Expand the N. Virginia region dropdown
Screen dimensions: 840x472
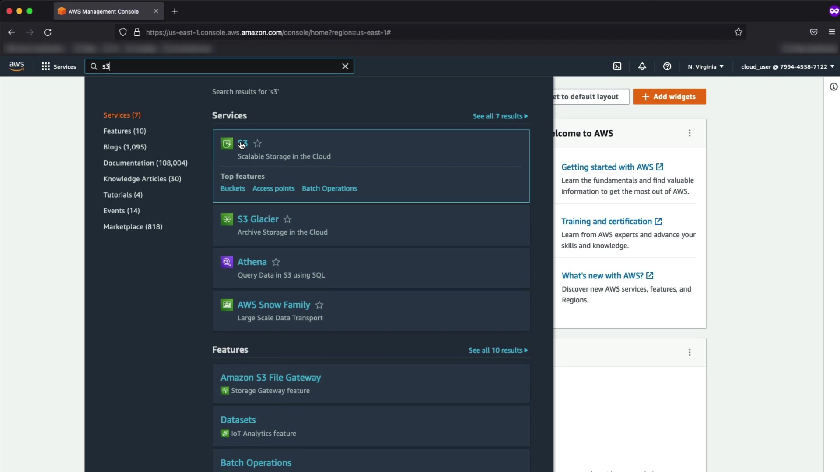[x=705, y=66]
